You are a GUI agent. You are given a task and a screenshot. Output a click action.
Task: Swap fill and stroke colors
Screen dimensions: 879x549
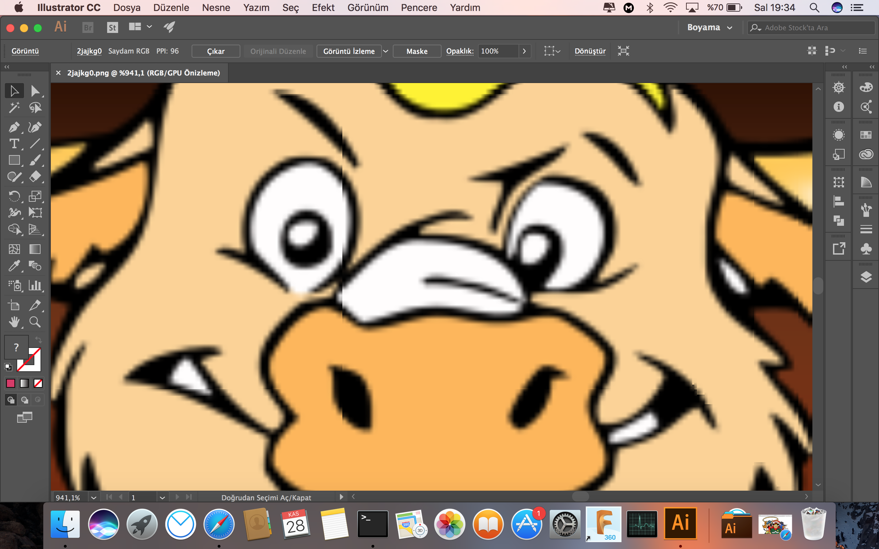[38, 340]
